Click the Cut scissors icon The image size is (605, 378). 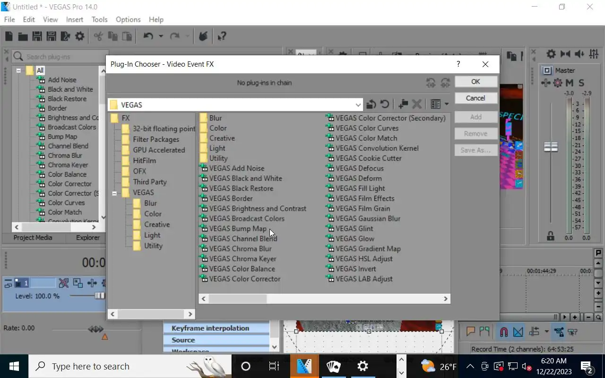pyautogui.click(x=98, y=36)
